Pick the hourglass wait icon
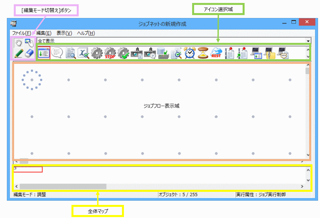The height and width of the screenshot is (218, 320). 203,53
